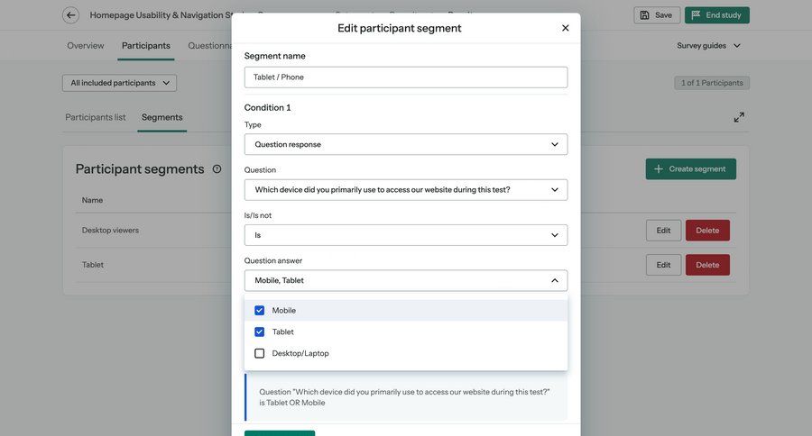Open the All included participants filter
This screenshot has width=812, height=436.
(119, 83)
